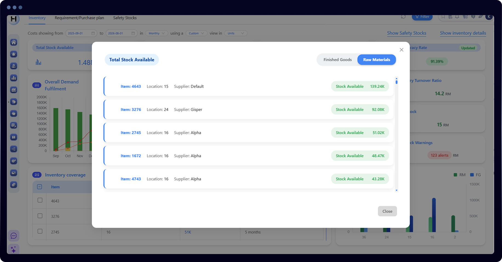Screen dimensions: 502x262
Task: Toggle the select-all checkbox in Item header
Action: [40, 187]
